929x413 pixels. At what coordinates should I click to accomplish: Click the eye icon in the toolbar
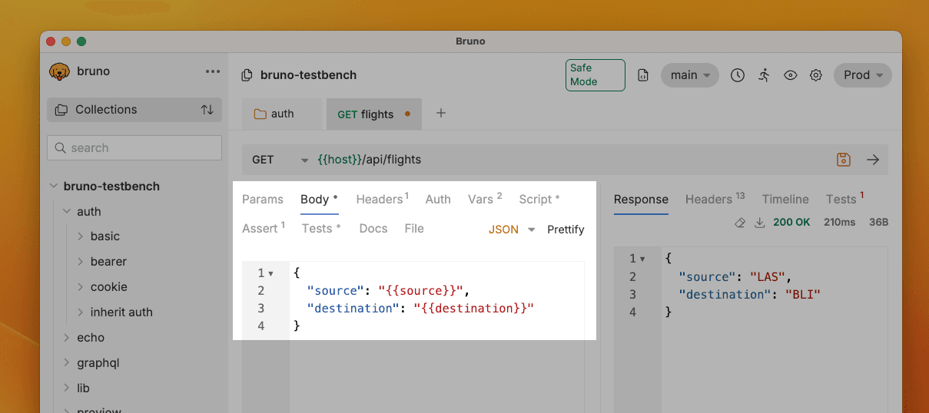790,75
